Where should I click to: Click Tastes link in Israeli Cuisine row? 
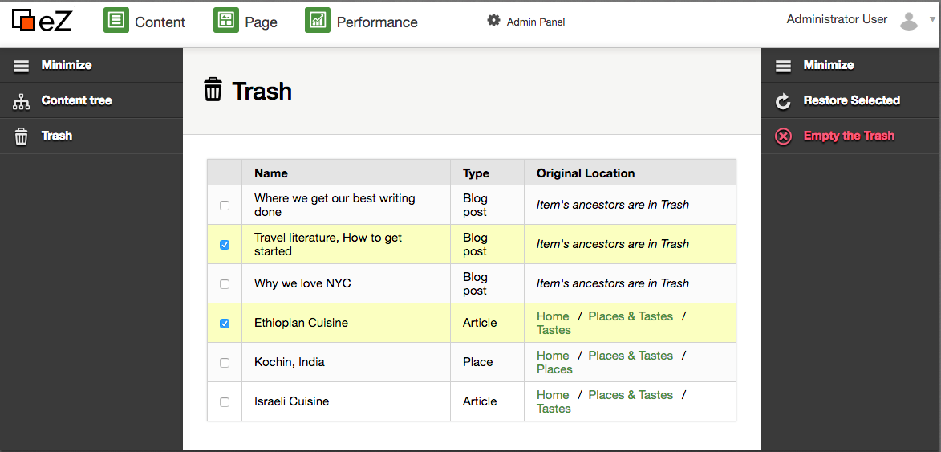click(x=554, y=409)
